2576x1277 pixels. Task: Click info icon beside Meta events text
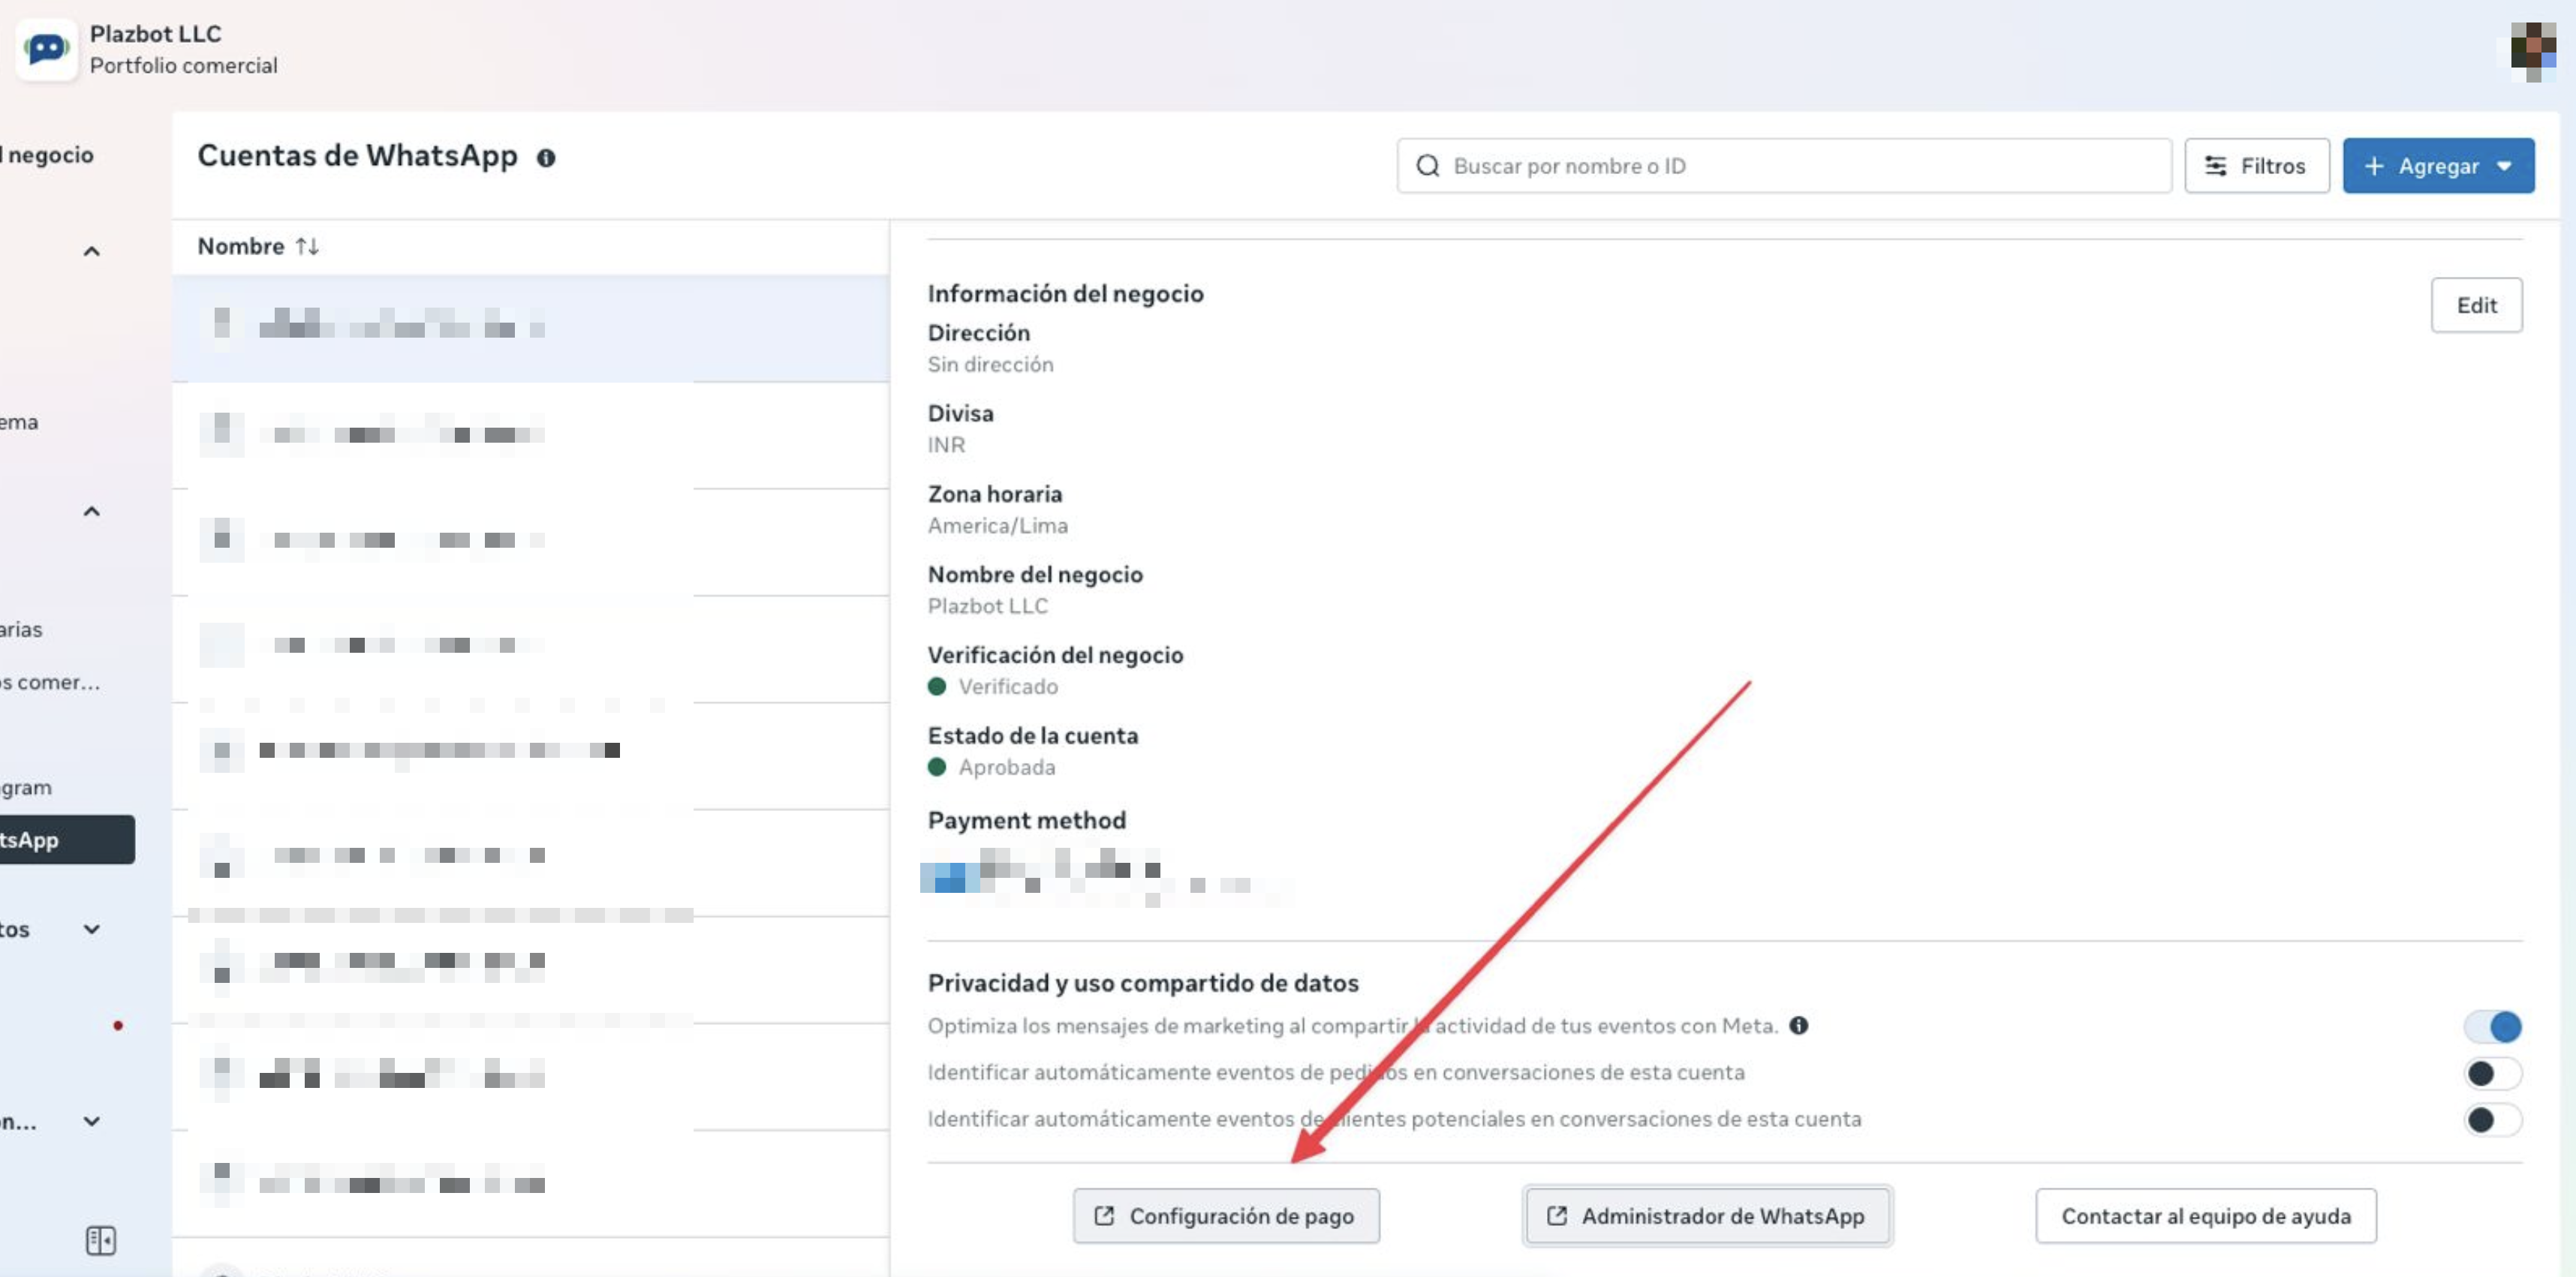click(1798, 1025)
